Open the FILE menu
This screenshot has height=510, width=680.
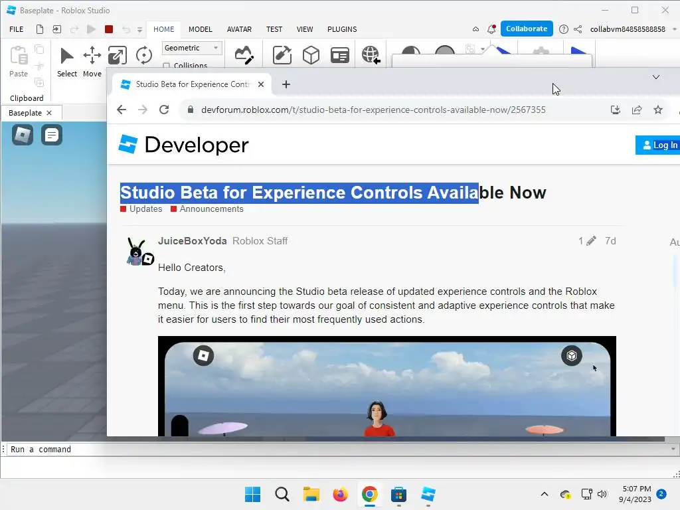click(x=17, y=29)
